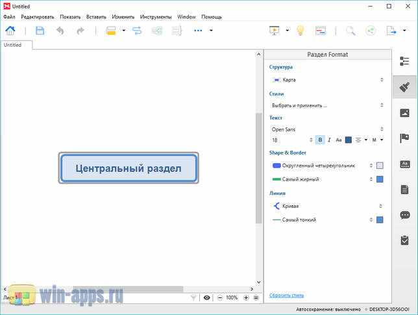
Task: Pick the line color swatch
Action: [380, 220]
